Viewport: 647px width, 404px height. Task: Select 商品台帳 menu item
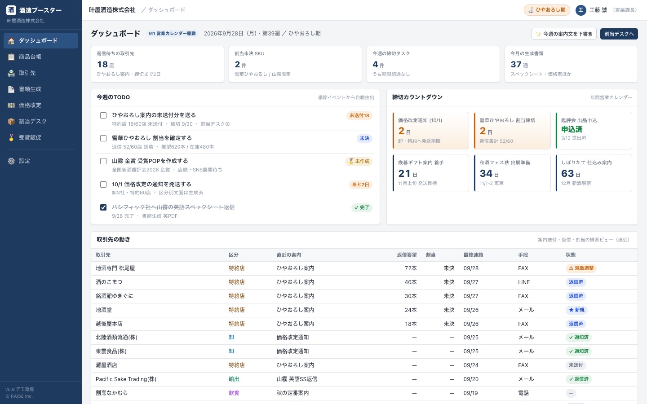pyautogui.click(x=41, y=57)
